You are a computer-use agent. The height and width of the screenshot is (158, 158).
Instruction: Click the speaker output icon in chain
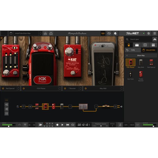(121, 106)
